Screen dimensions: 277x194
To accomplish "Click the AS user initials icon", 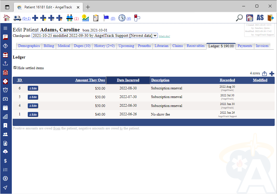I will pos(260,18).
